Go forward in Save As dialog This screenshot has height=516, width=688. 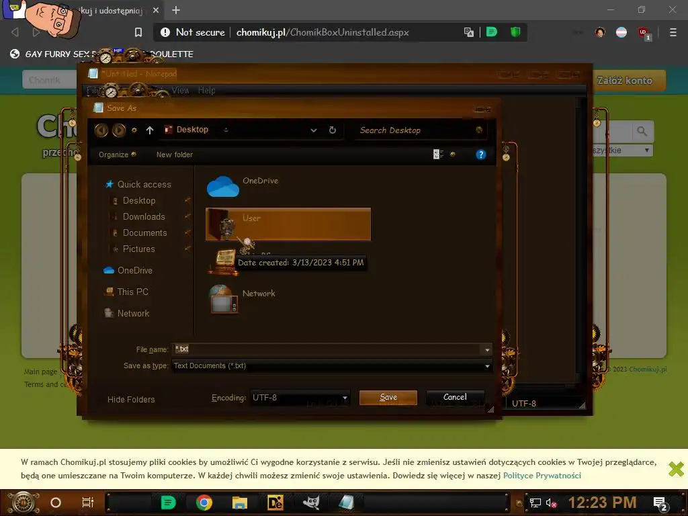pyautogui.click(x=118, y=130)
